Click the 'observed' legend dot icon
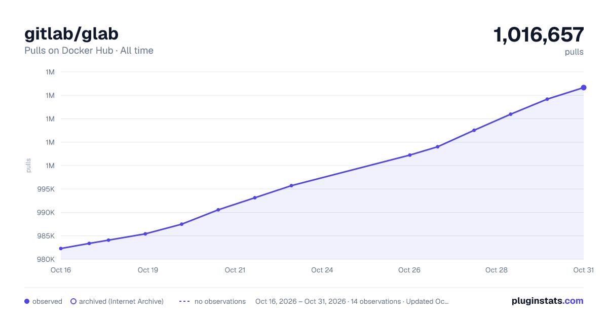The width and height of the screenshot is (608, 319). 27,301
